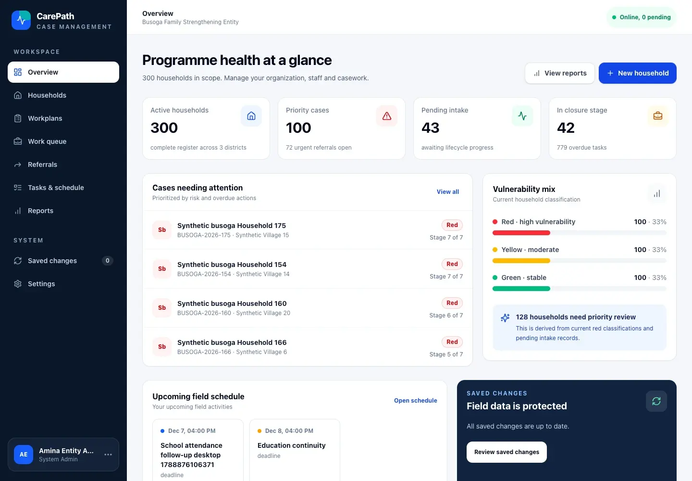Viewport: 692px width, 481px height.
Task: Open the Dec 8 Education continuity card
Action: (x=295, y=450)
